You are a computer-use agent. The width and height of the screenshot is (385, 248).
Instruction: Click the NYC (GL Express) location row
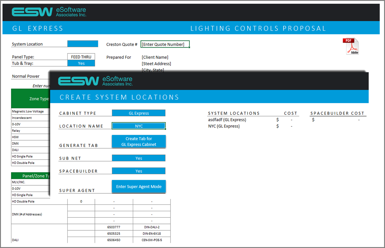[x=224, y=126]
